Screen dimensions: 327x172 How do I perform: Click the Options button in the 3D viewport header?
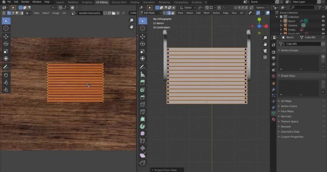(262, 8)
